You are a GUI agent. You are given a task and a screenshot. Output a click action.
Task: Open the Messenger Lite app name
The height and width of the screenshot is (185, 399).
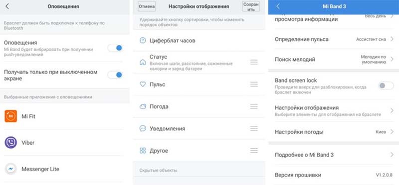click(40, 169)
